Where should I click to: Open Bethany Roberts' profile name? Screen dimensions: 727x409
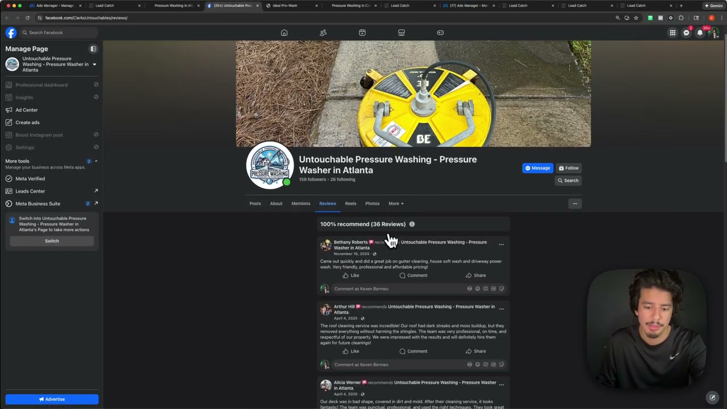(350, 242)
